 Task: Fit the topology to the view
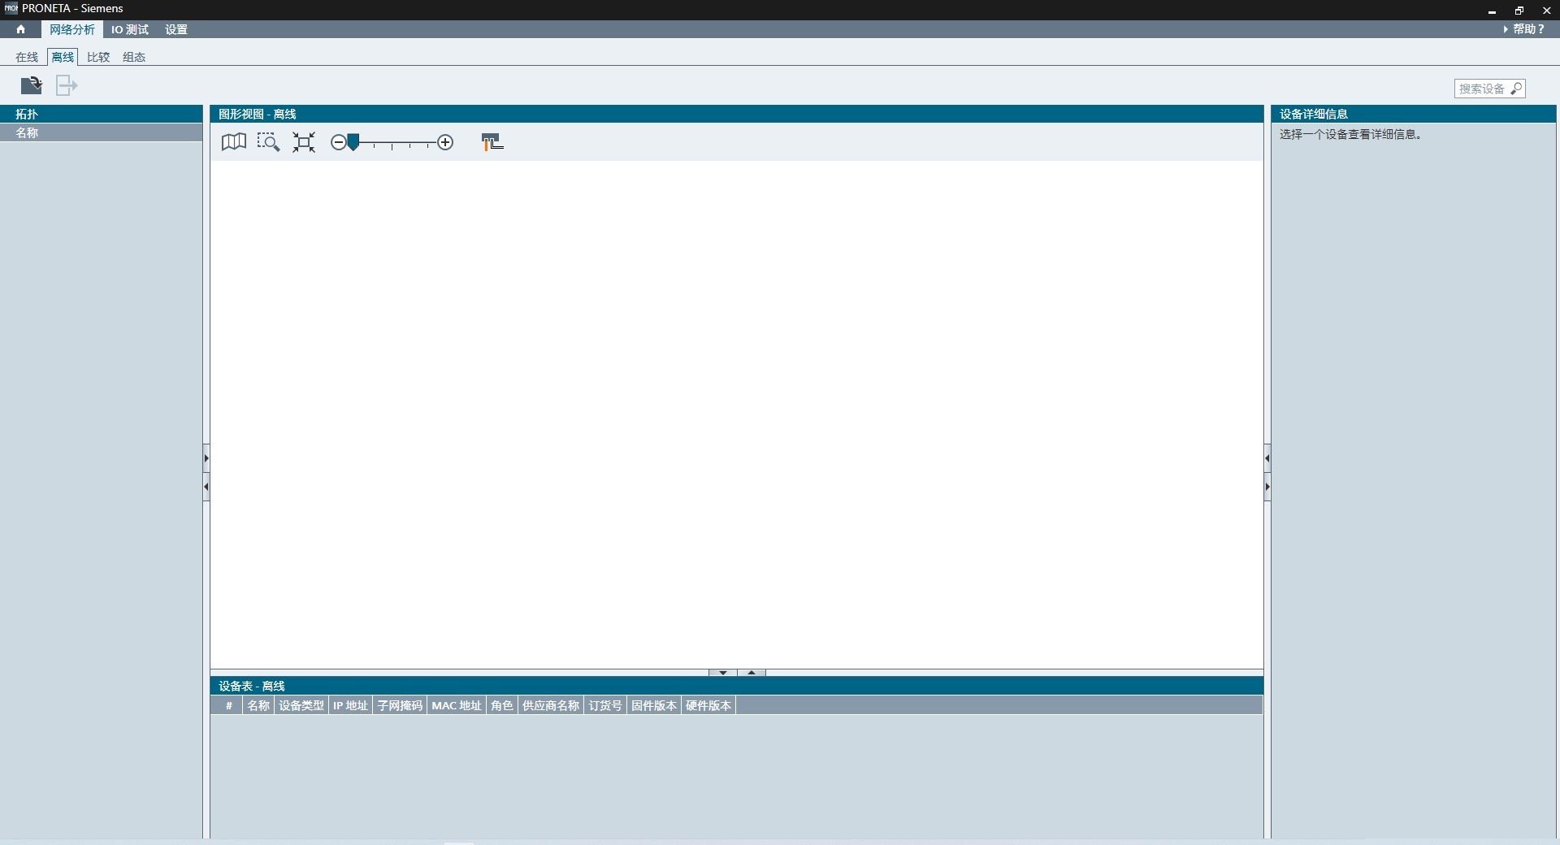(304, 142)
